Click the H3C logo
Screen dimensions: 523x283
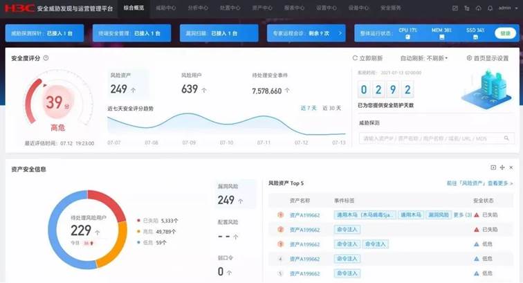click(19, 8)
